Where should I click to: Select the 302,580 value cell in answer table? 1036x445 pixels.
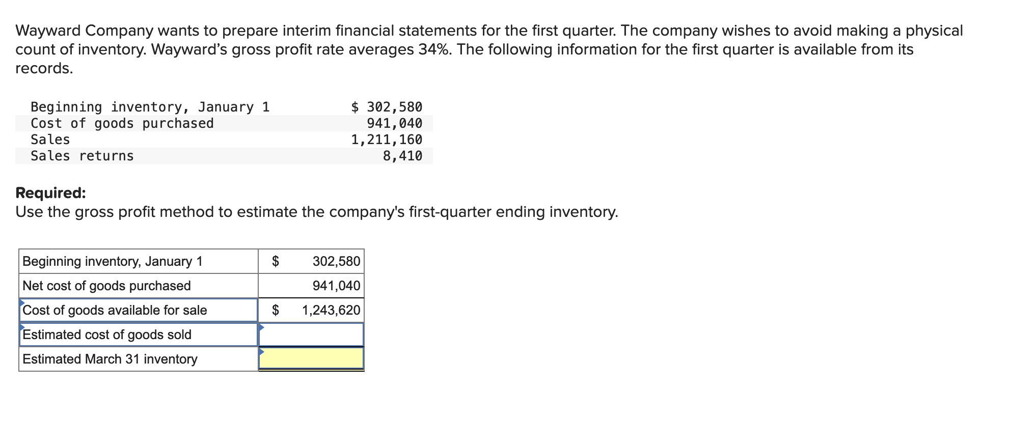[311, 261]
